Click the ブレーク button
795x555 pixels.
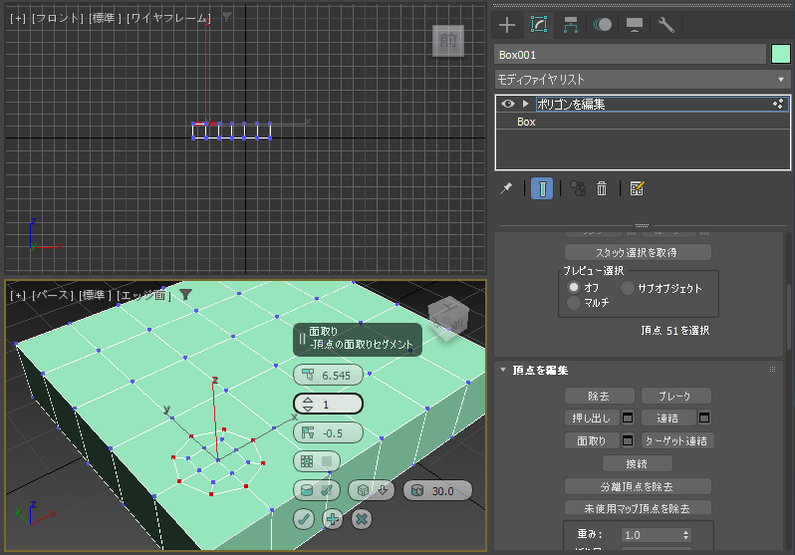click(675, 396)
